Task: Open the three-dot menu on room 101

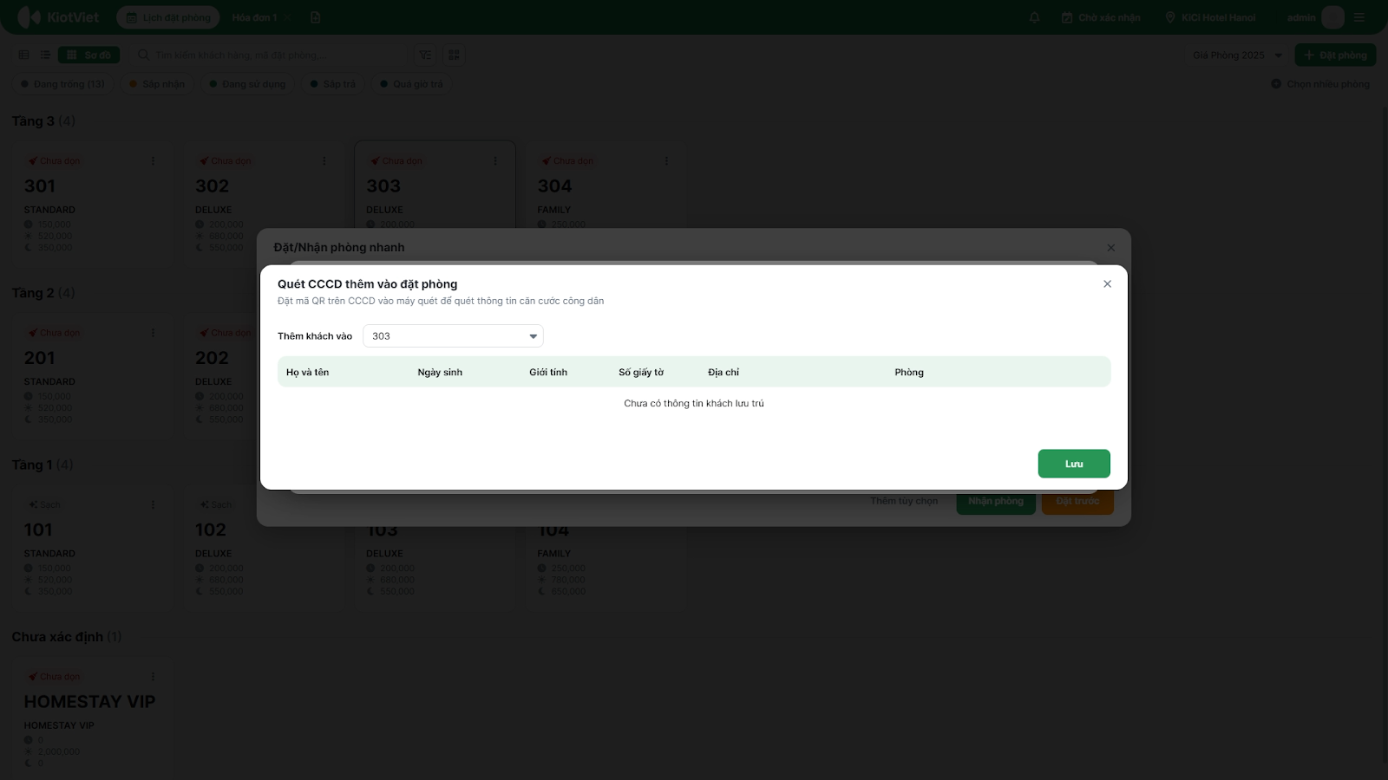Action: pos(154,504)
